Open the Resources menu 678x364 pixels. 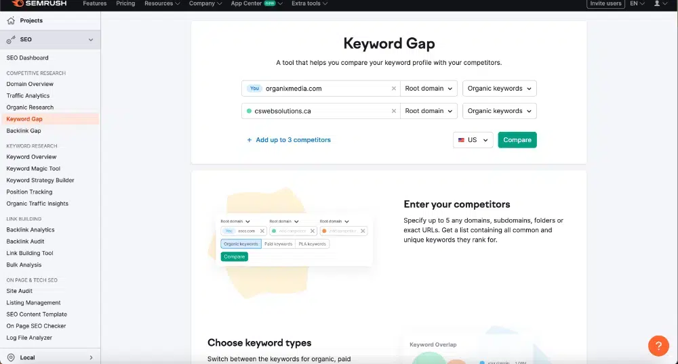(x=162, y=3)
